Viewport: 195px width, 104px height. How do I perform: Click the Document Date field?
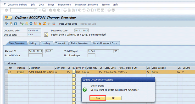pos(82,30)
